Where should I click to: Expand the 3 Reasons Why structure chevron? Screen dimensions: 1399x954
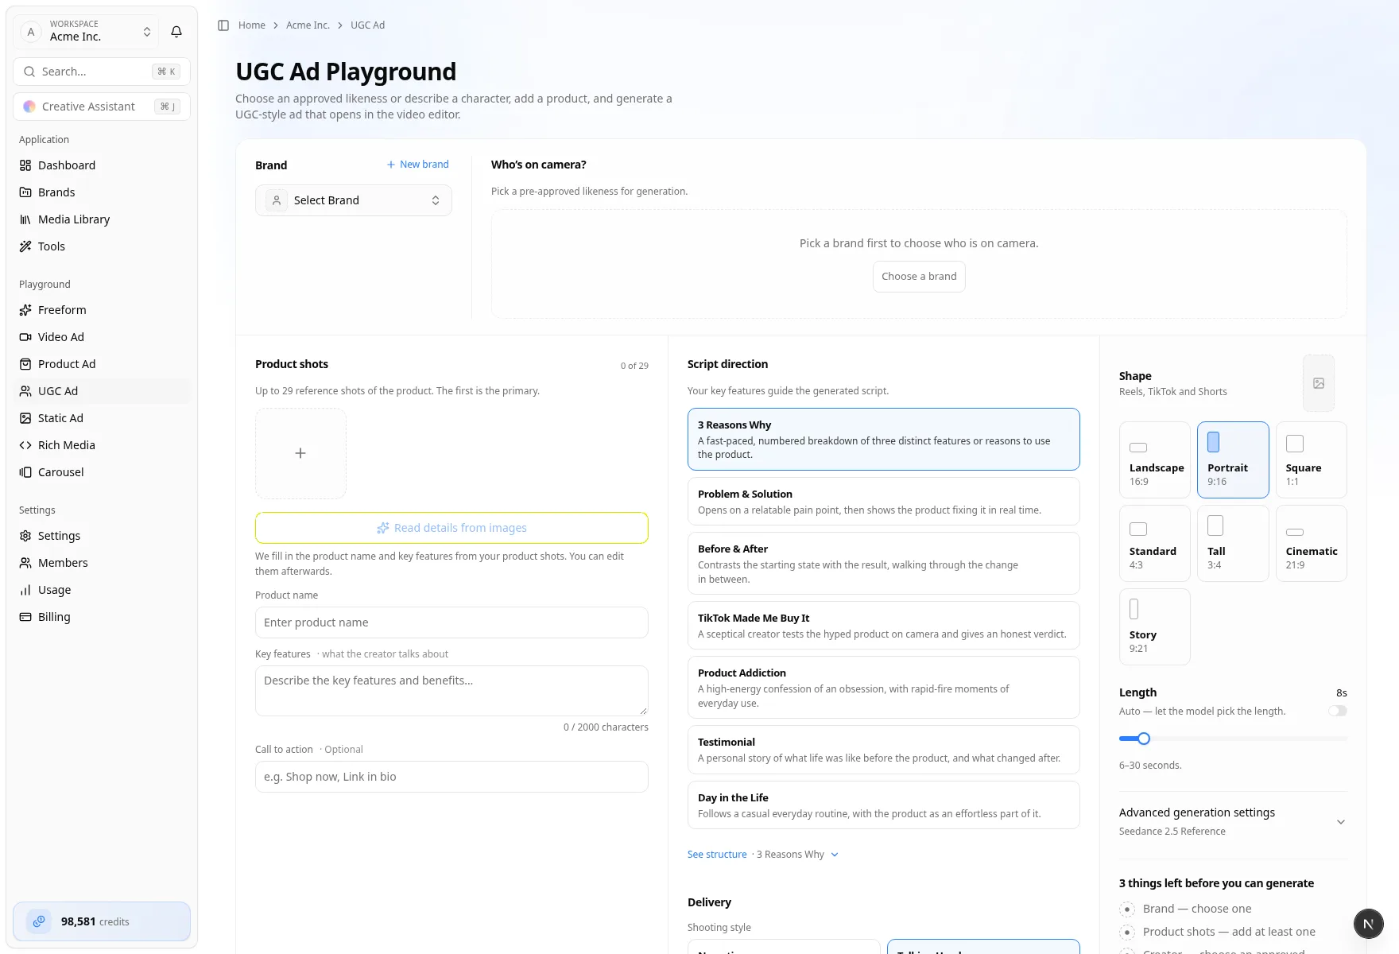tap(835, 855)
